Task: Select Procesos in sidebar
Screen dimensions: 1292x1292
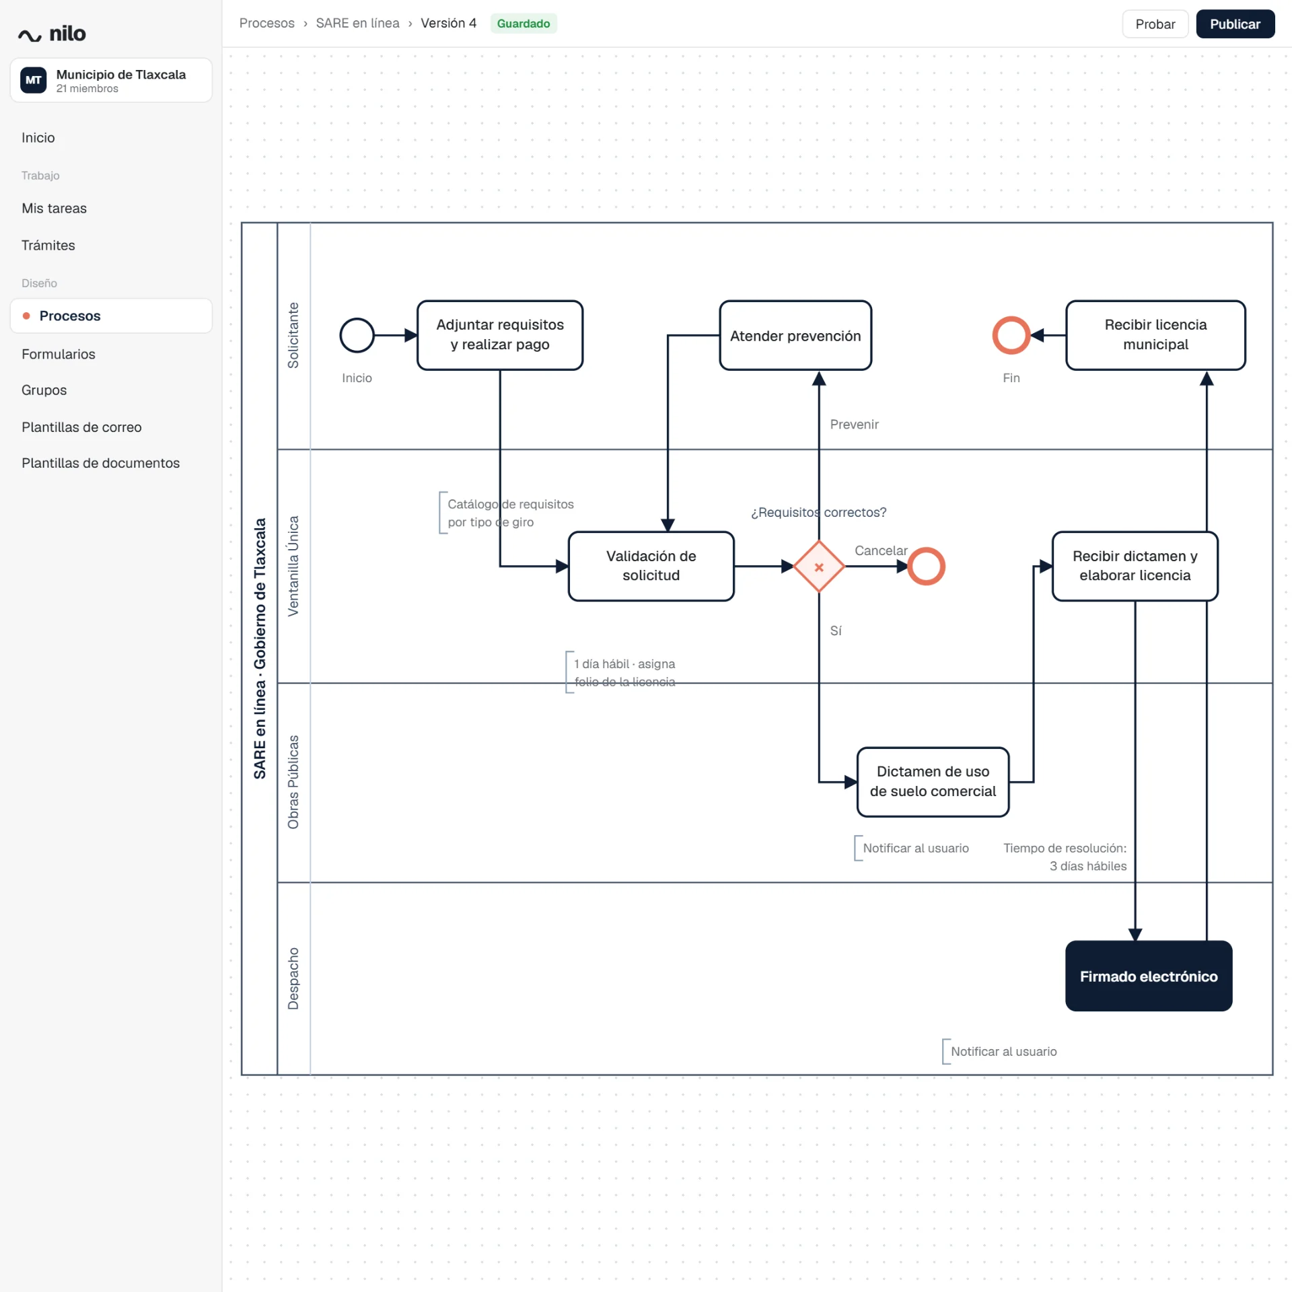Action: click(x=111, y=316)
